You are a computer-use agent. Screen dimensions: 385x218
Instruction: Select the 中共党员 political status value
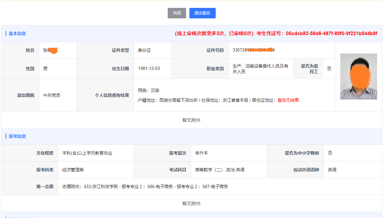(52, 95)
